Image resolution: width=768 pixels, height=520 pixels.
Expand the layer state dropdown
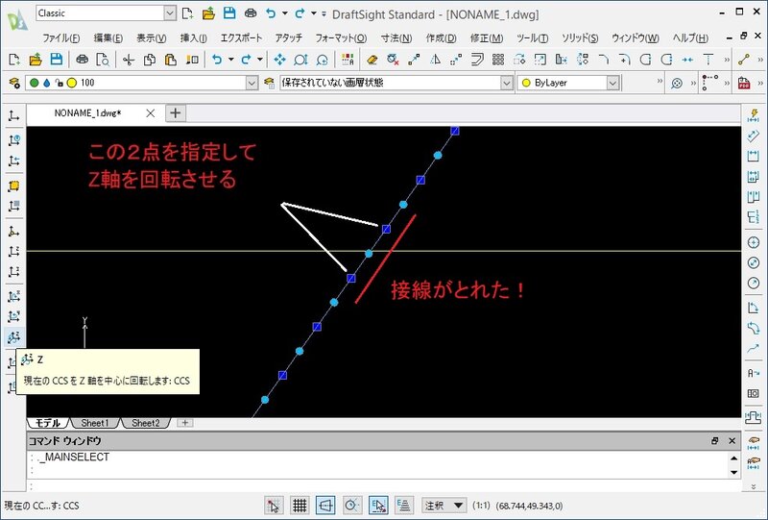[507, 83]
